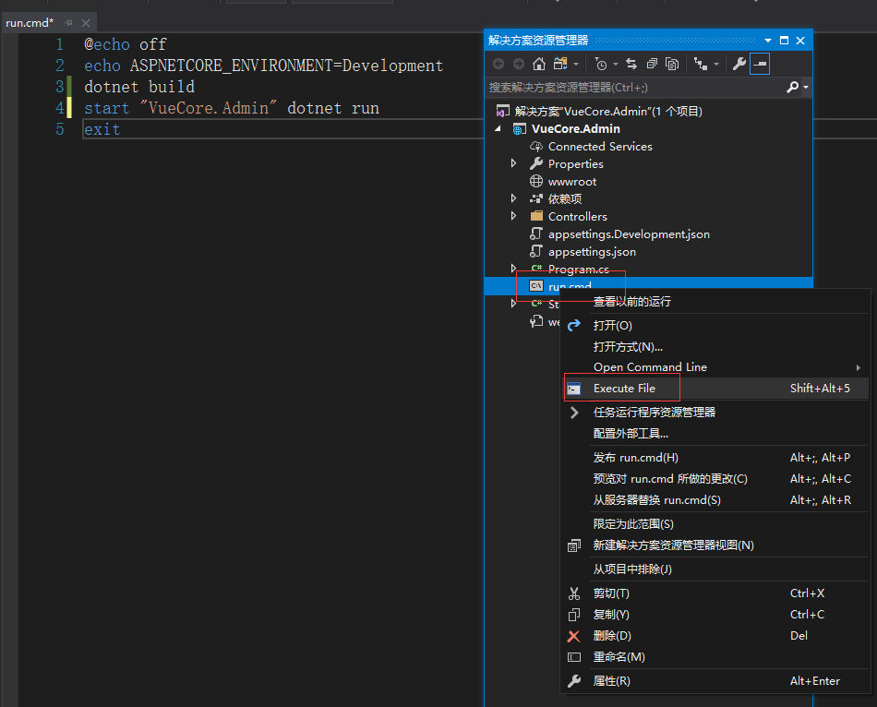Open Properties via the wrench toolbar icon
877x707 pixels.
click(x=739, y=64)
